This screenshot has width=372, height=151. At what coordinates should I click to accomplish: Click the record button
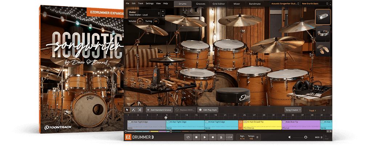[x=213, y=137]
